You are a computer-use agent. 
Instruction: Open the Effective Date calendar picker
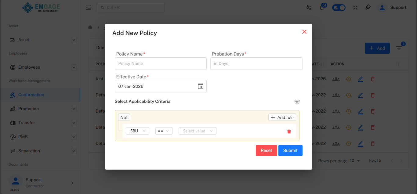tap(201, 86)
